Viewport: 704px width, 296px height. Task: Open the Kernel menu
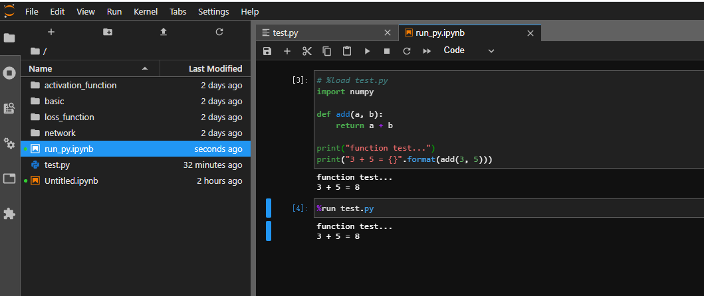(146, 12)
